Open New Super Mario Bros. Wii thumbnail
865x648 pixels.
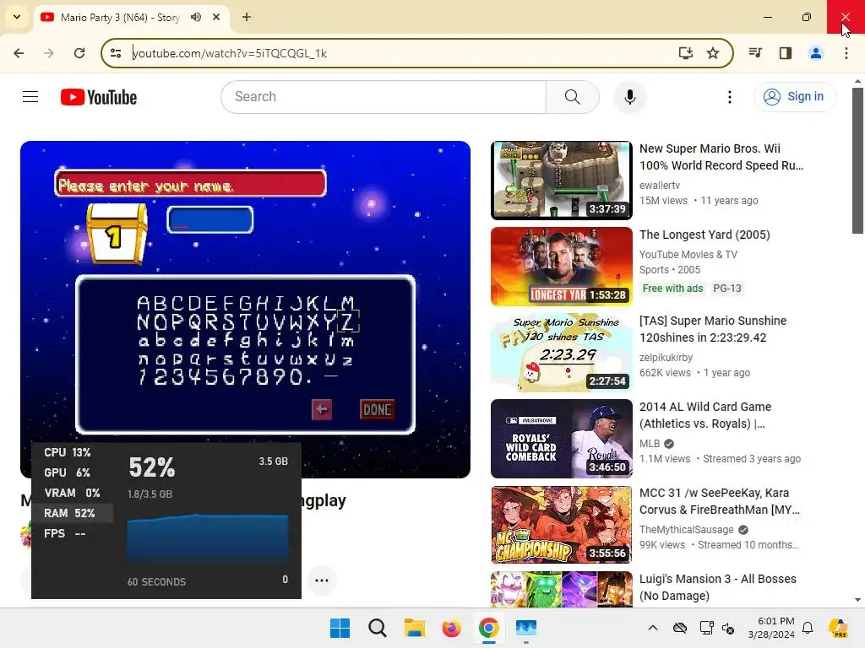[x=562, y=181]
